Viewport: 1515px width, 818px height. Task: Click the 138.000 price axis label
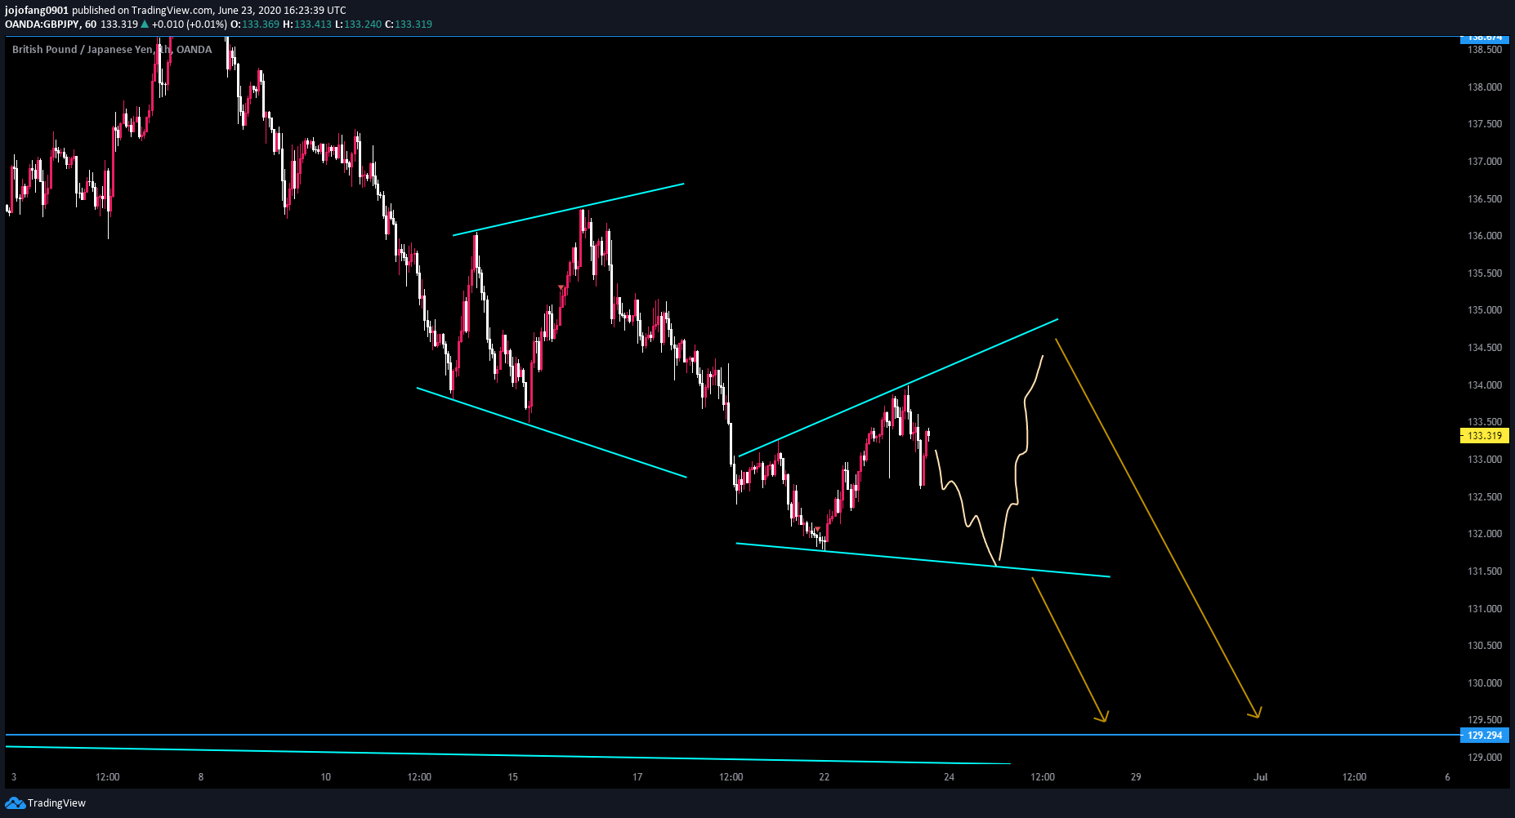[x=1485, y=87]
